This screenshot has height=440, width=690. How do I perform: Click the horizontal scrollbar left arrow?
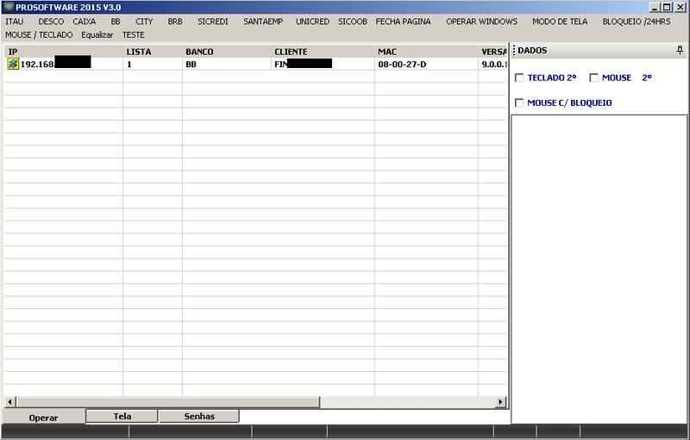pyautogui.click(x=10, y=402)
